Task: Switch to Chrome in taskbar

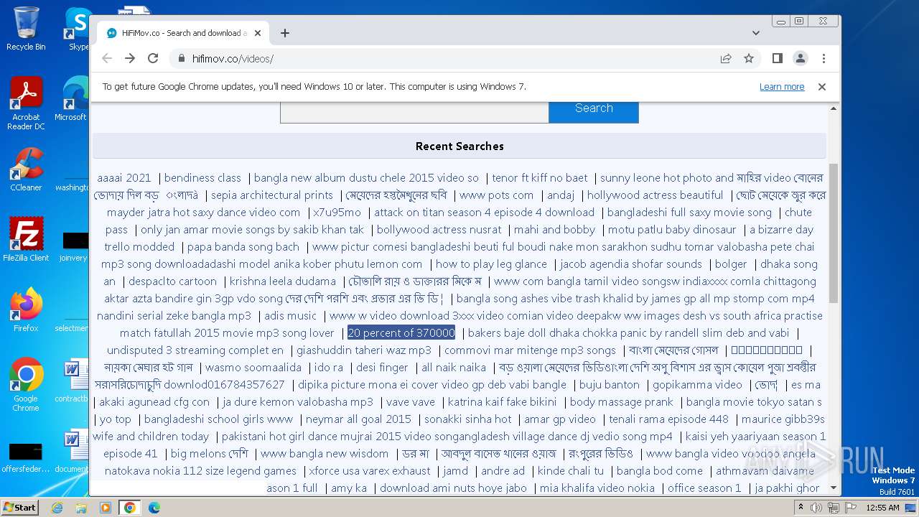Action: [130, 508]
